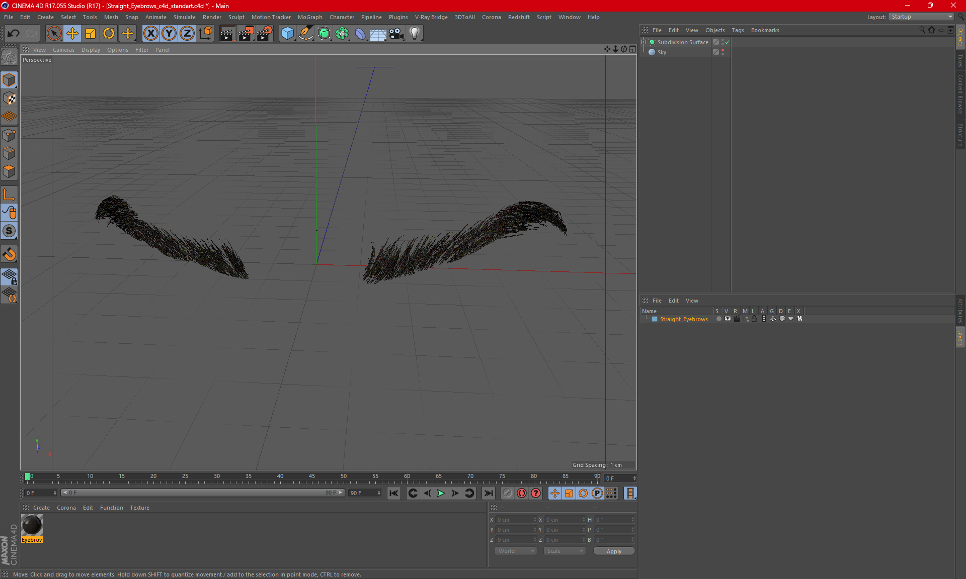The image size is (966, 579).
Task: Play the animation forwards
Action: click(x=441, y=493)
